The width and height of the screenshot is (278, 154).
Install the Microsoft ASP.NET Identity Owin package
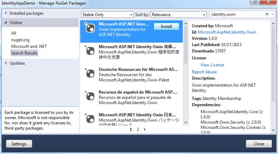click(166, 26)
